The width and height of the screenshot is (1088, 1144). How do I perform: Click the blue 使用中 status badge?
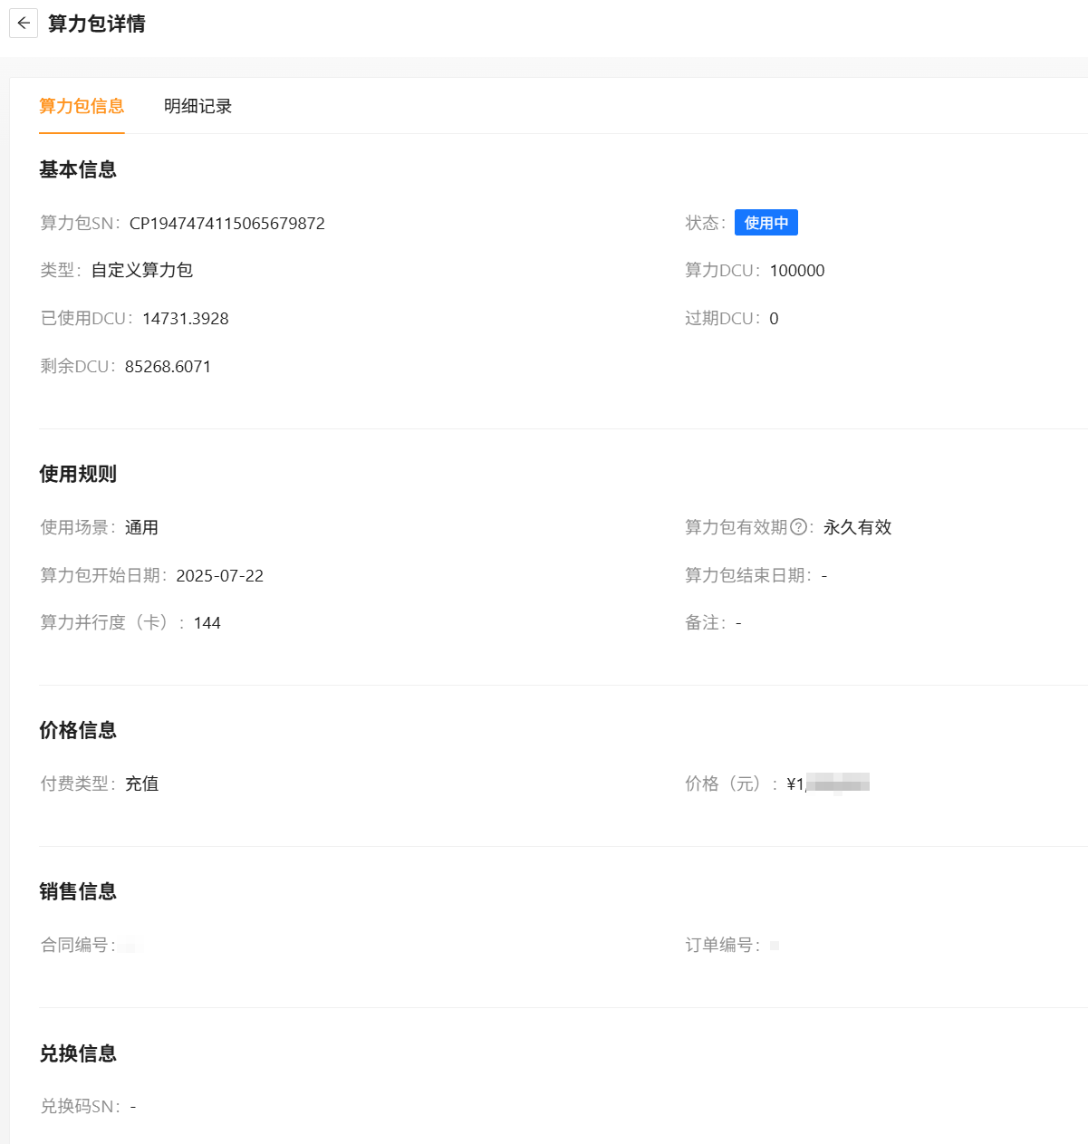coord(765,223)
